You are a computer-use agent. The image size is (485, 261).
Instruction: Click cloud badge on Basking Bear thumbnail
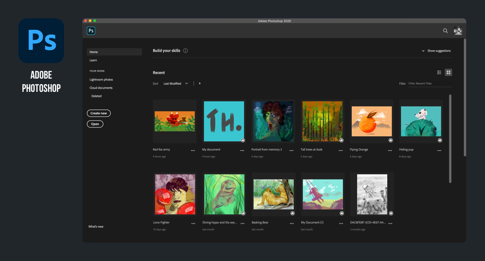coord(292,213)
